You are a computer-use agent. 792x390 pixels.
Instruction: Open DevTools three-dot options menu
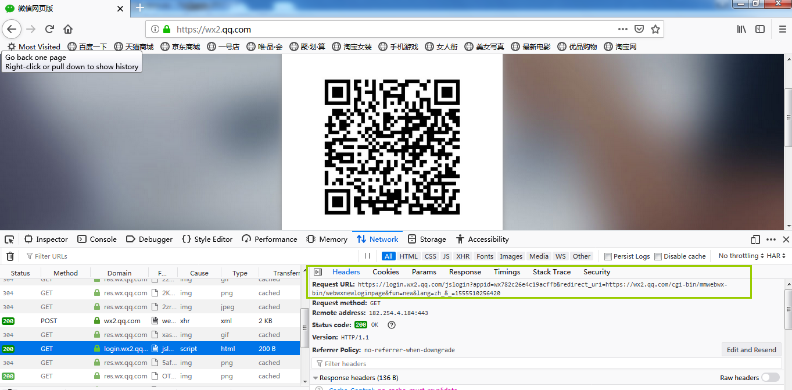click(771, 239)
